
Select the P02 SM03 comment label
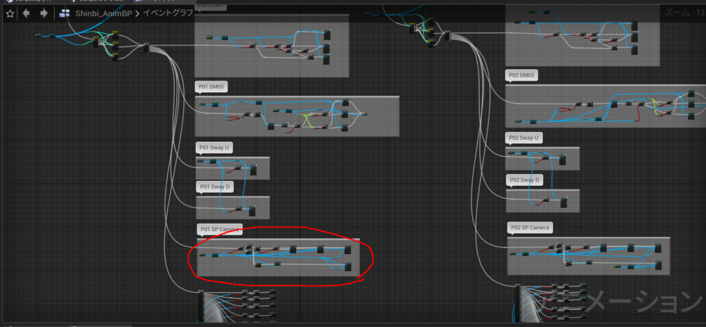tap(521, 76)
